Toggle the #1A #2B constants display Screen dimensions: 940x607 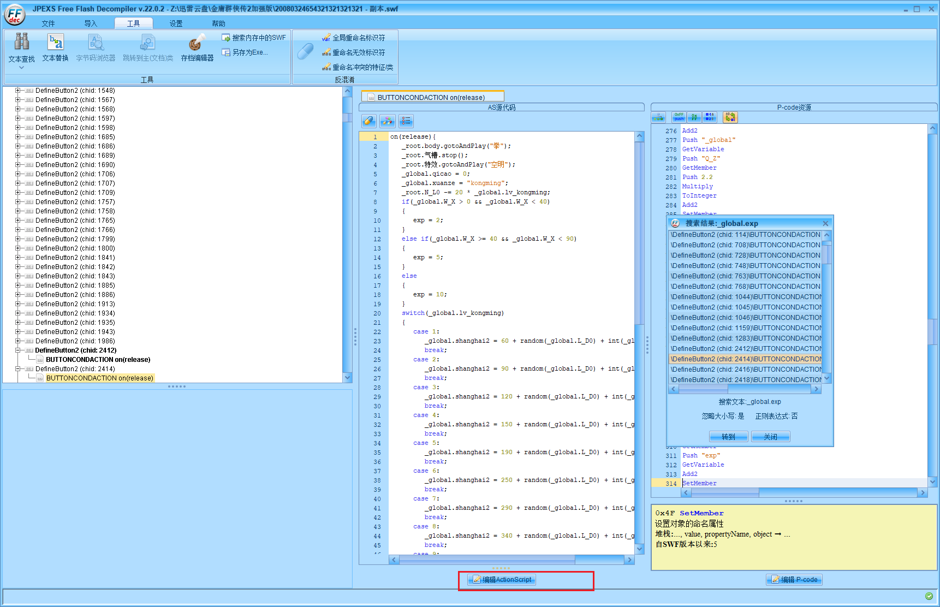click(x=710, y=117)
